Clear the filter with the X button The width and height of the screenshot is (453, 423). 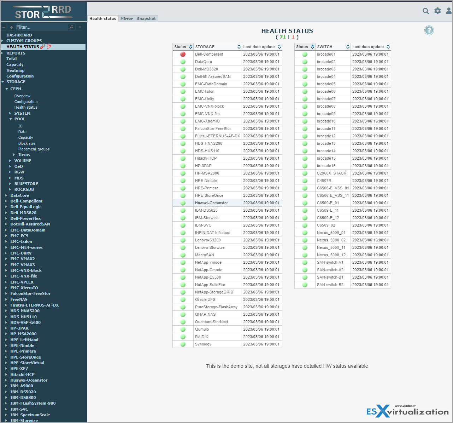pos(80,27)
